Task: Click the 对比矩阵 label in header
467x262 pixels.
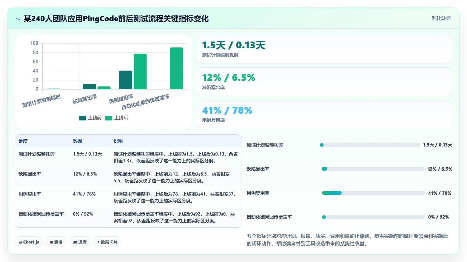Action: [x=441, y=18]
